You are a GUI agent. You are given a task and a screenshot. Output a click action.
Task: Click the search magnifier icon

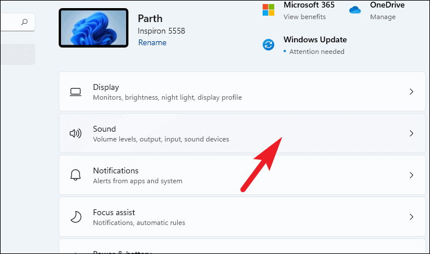(24, 21)
